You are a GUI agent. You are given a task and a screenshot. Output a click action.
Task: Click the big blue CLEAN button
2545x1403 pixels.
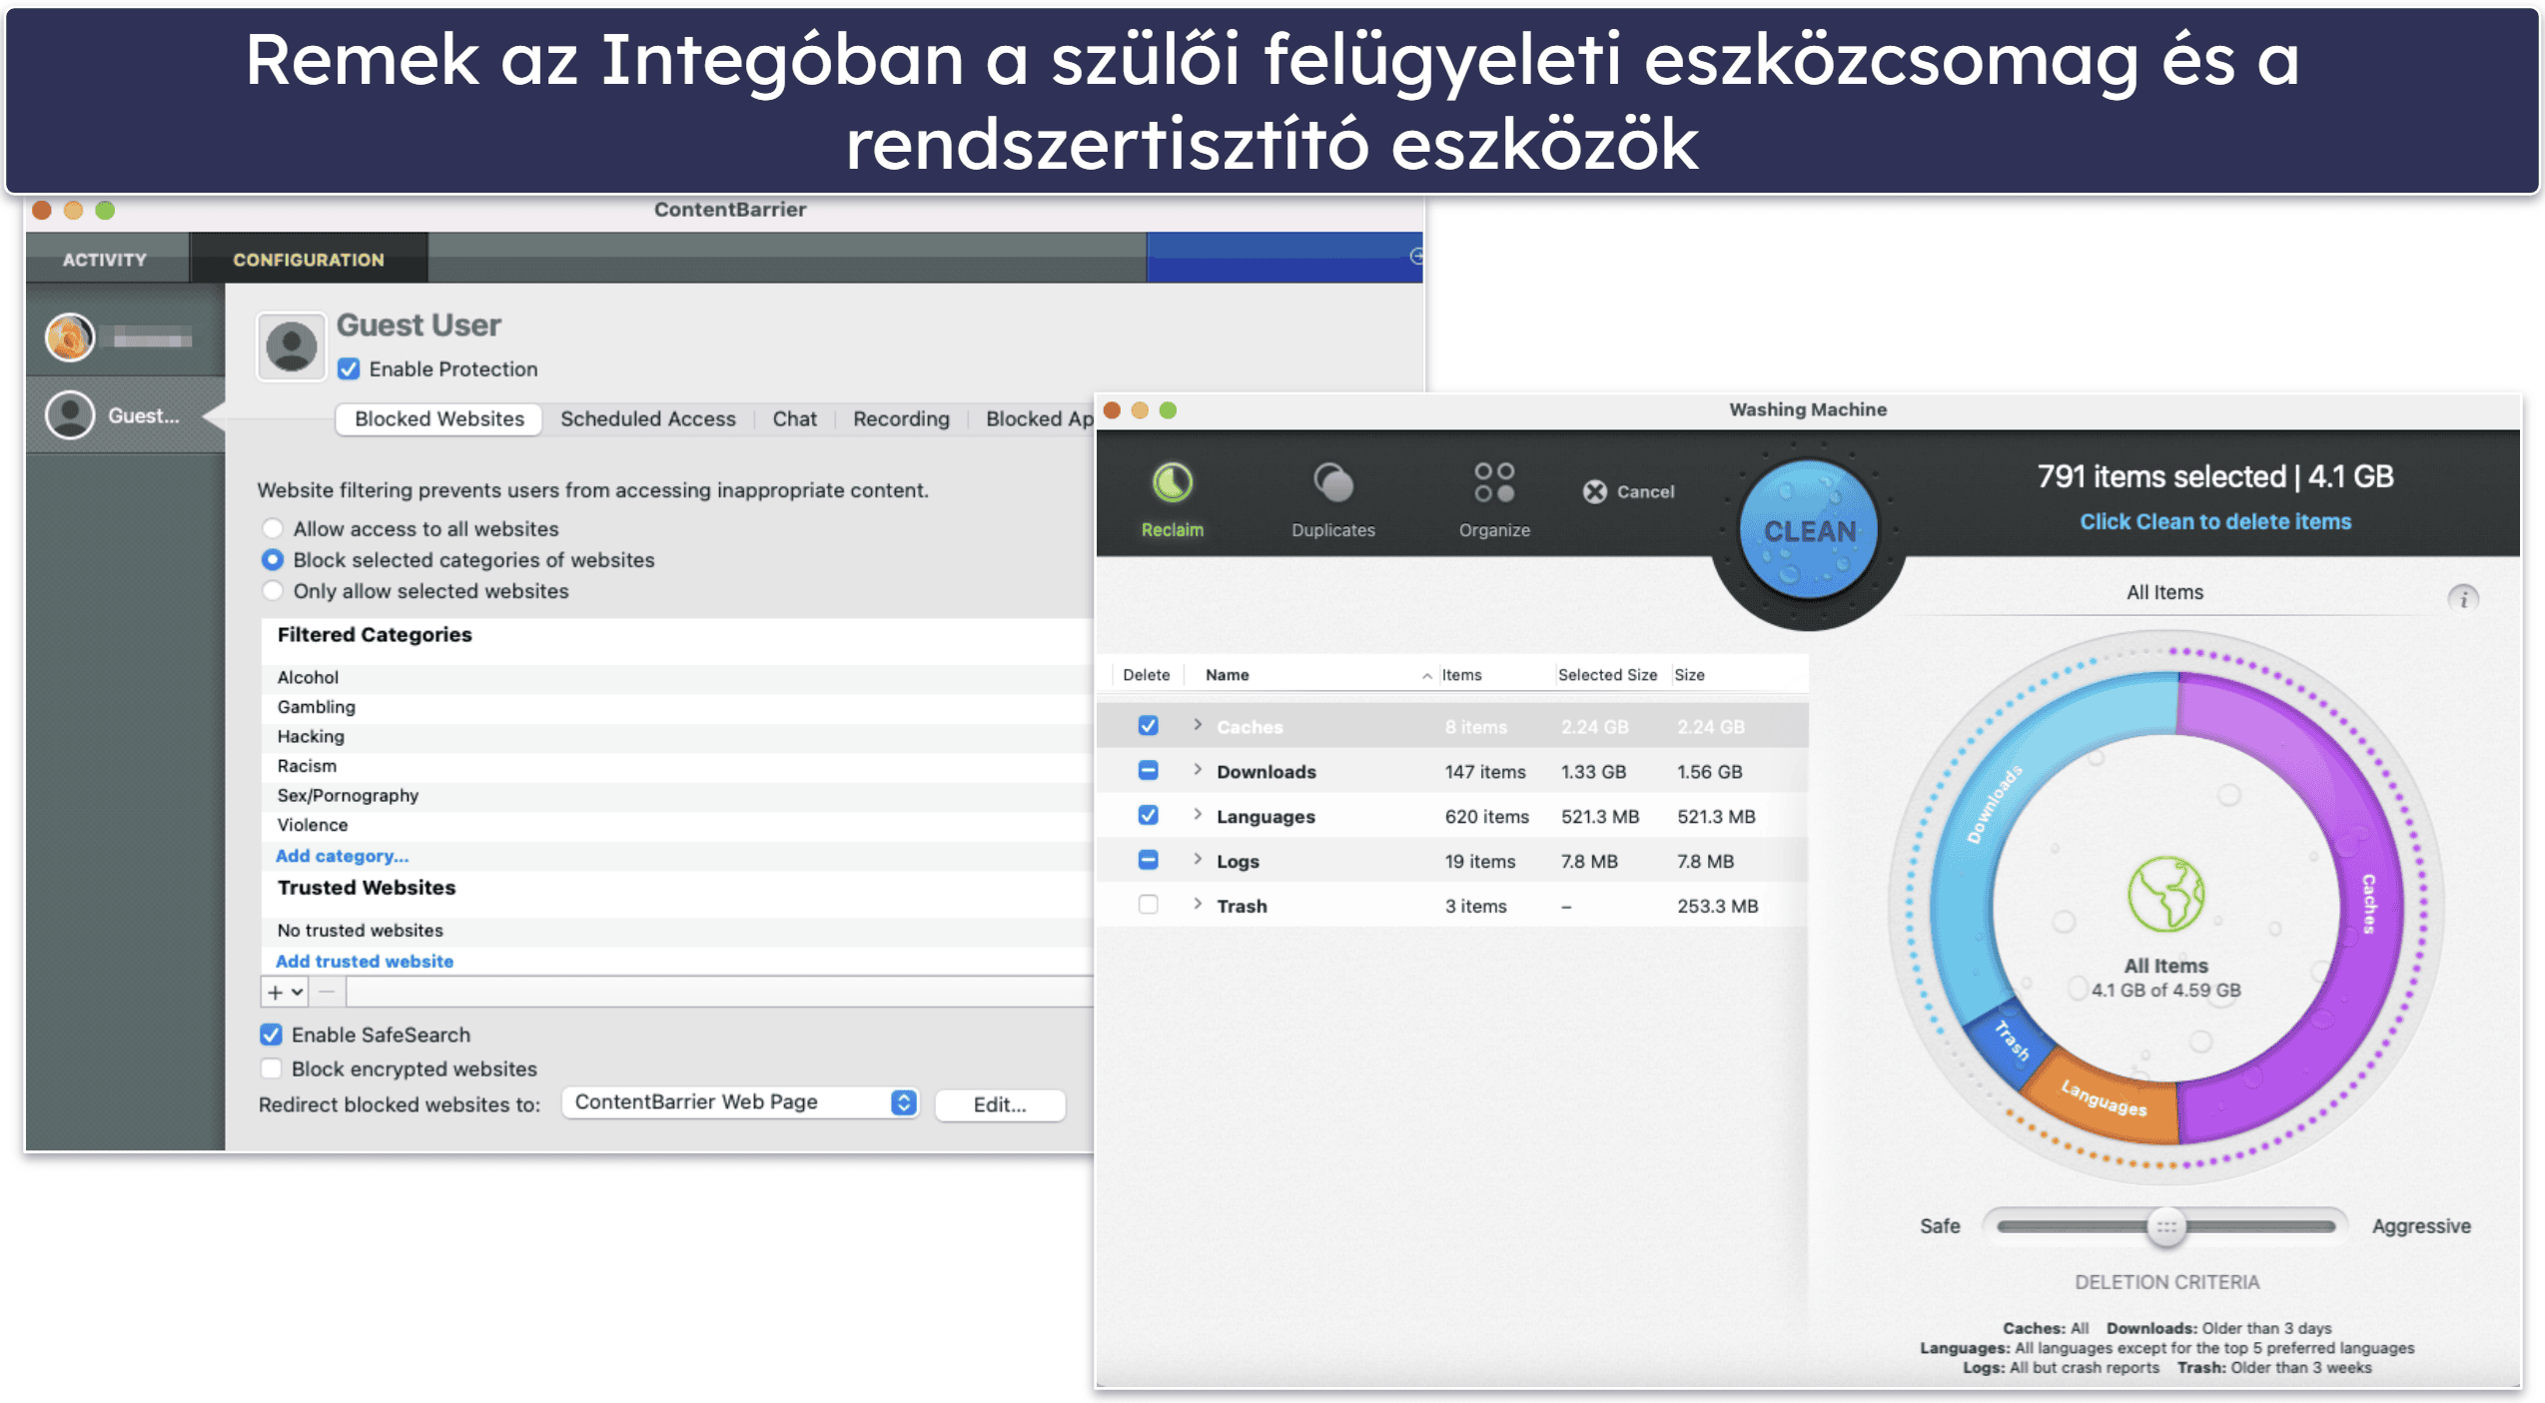pos(1808,530)
